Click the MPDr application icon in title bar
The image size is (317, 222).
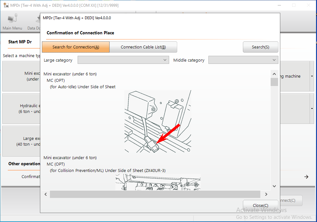pos(5,5)
